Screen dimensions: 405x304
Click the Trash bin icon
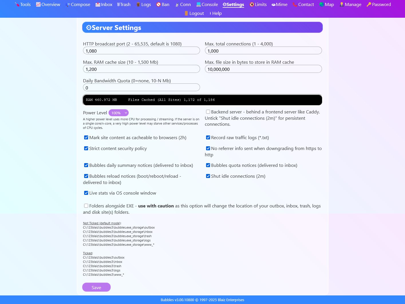pos(118,5)
